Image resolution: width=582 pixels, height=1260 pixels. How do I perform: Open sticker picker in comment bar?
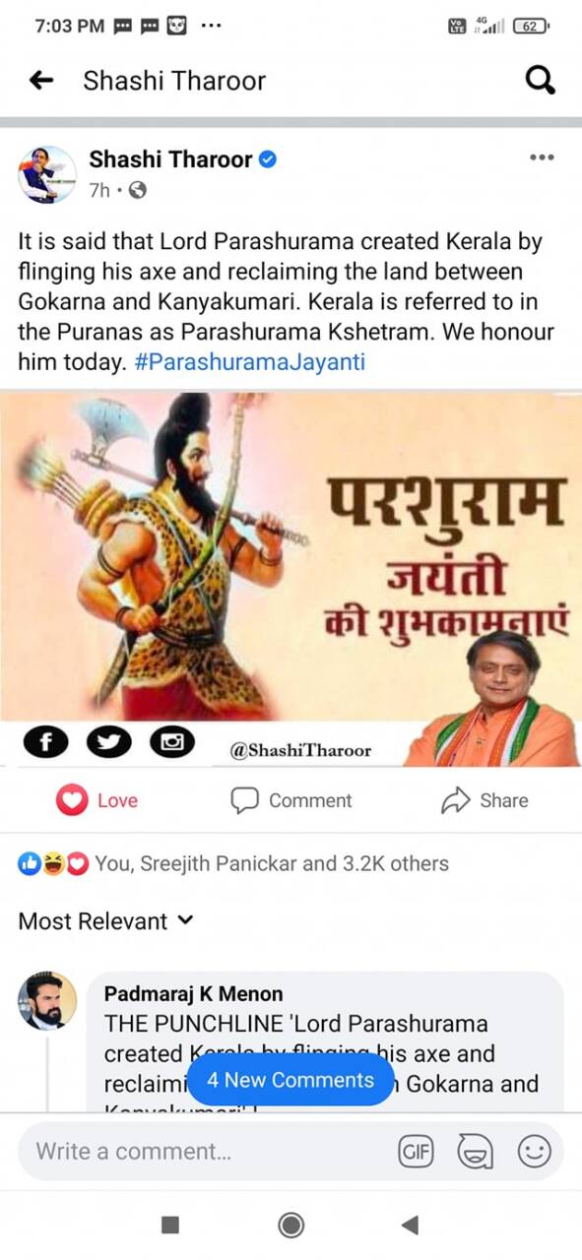(x=475, y=1152)
